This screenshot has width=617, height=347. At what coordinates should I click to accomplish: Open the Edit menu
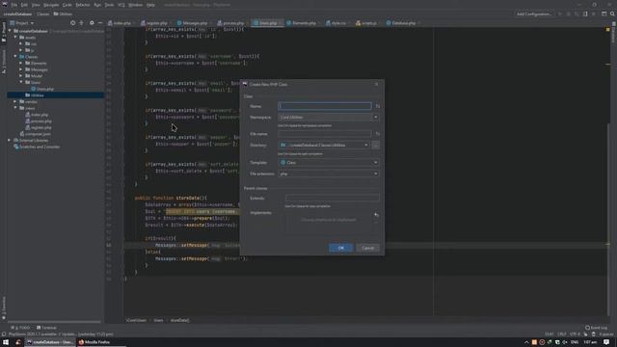point(24,5)
